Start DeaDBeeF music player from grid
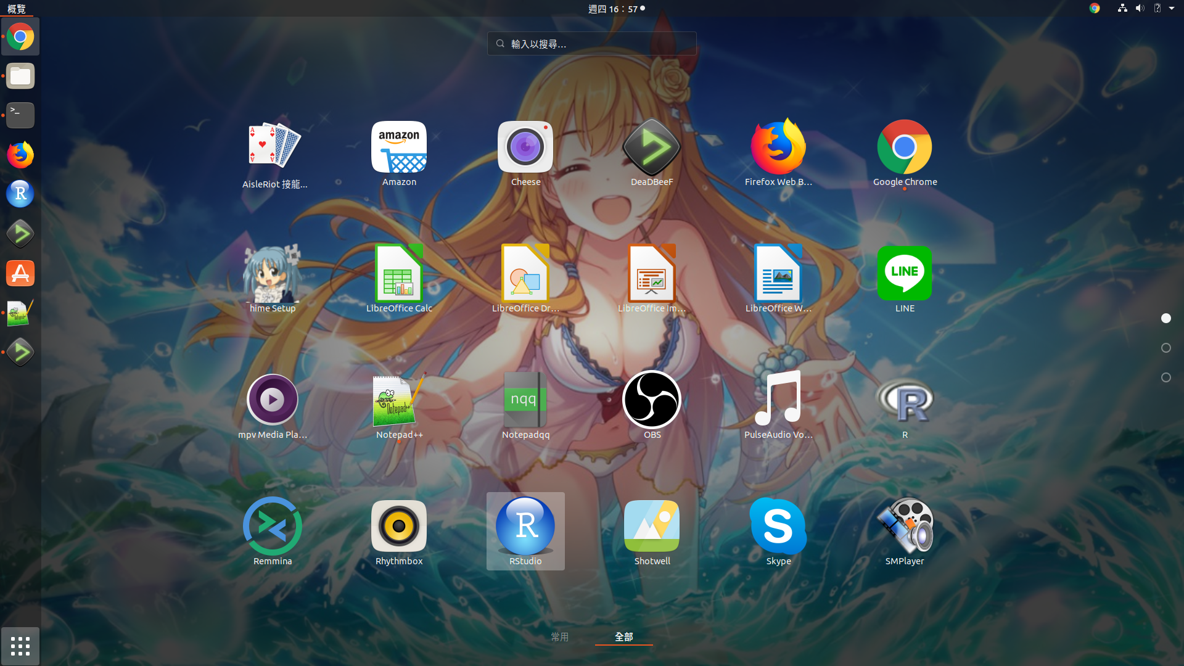Viewport: 1184px width, 666px height. [x=652, y=148]
